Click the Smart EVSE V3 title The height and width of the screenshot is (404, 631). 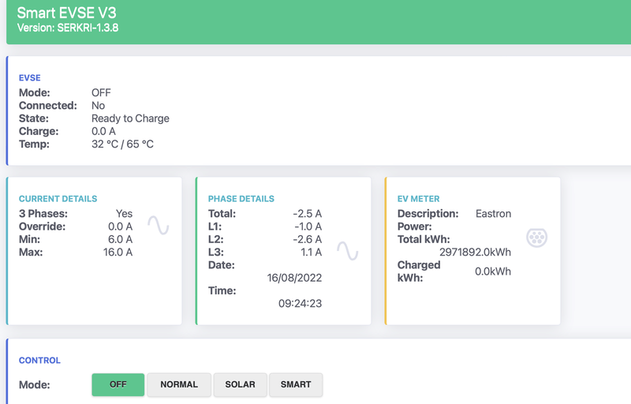point(67,13)
